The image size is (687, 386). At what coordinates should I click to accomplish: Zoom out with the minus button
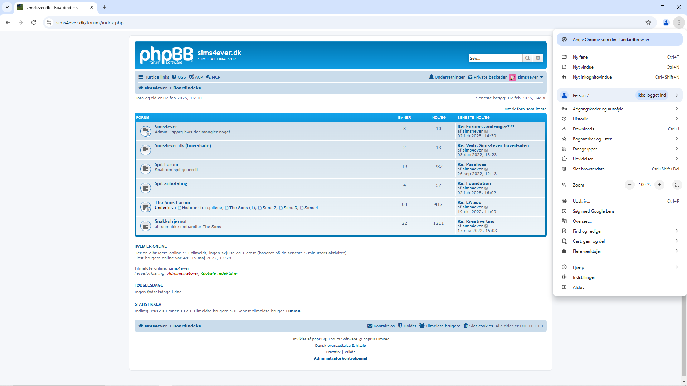[629, 185]
